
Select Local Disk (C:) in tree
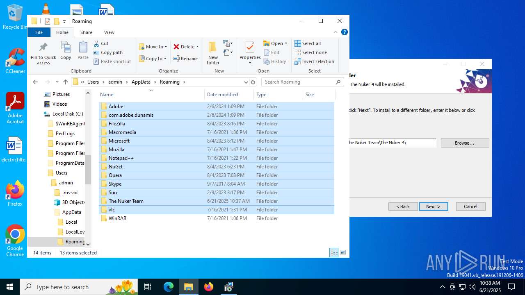(67, 114)
